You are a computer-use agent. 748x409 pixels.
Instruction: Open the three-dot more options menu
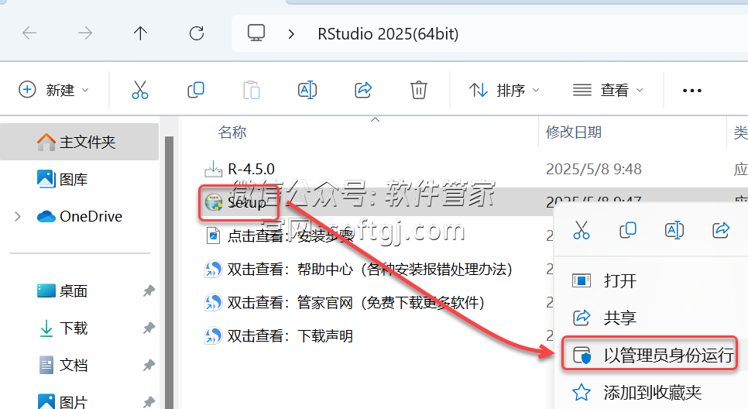click(x=691, y=90)
